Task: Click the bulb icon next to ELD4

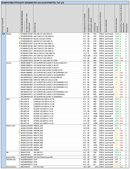Action: tap(19, 160)
